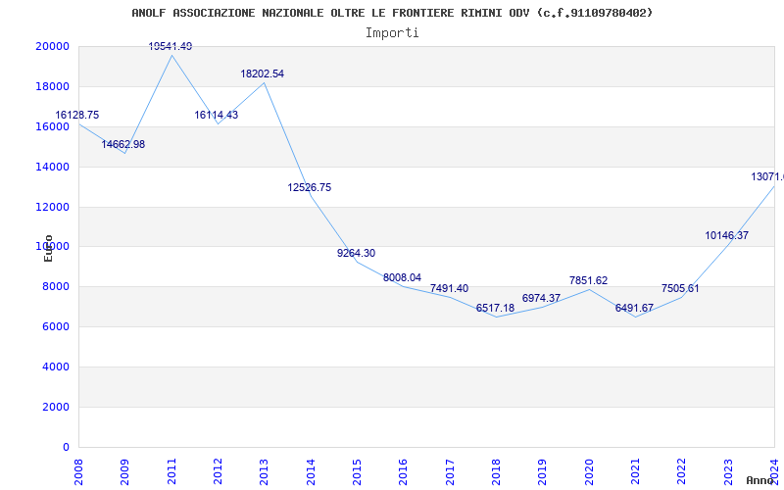Click the chart title ANOLF ASSOCIAZIONE NAZIONALE

click(x=393, y=13)
